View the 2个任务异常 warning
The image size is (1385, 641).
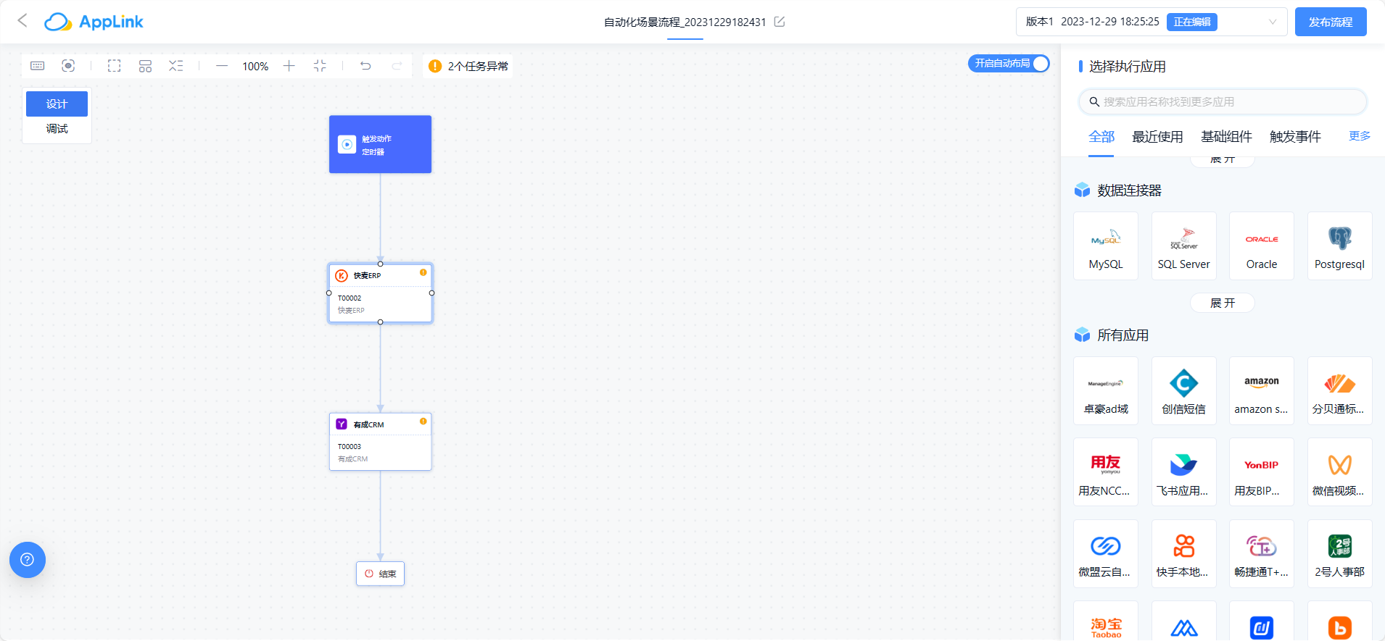(468, 66)
